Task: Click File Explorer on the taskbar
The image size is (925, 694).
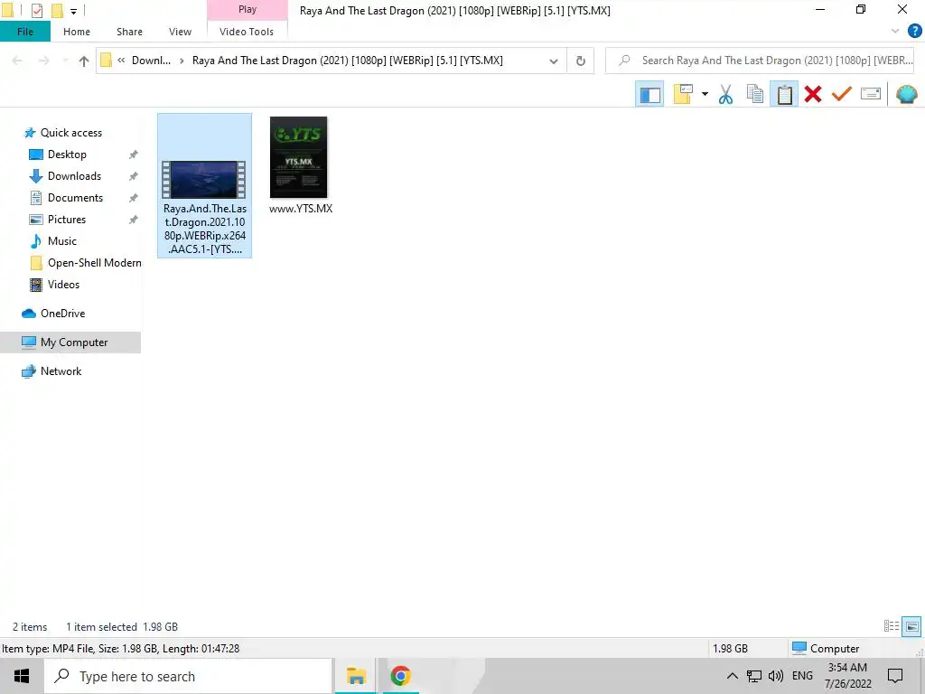Action: [356, 676]
